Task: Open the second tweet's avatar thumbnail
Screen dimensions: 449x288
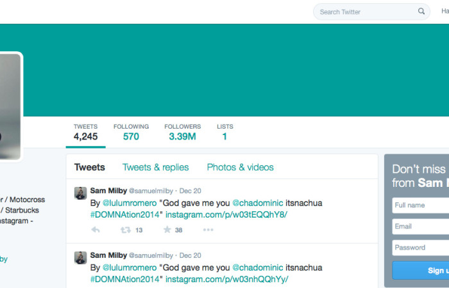Action: [80, 258]
